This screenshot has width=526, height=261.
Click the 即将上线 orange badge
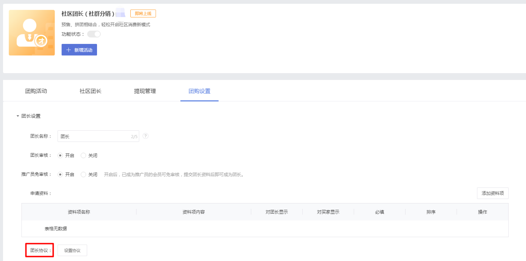tap(143, 14)
